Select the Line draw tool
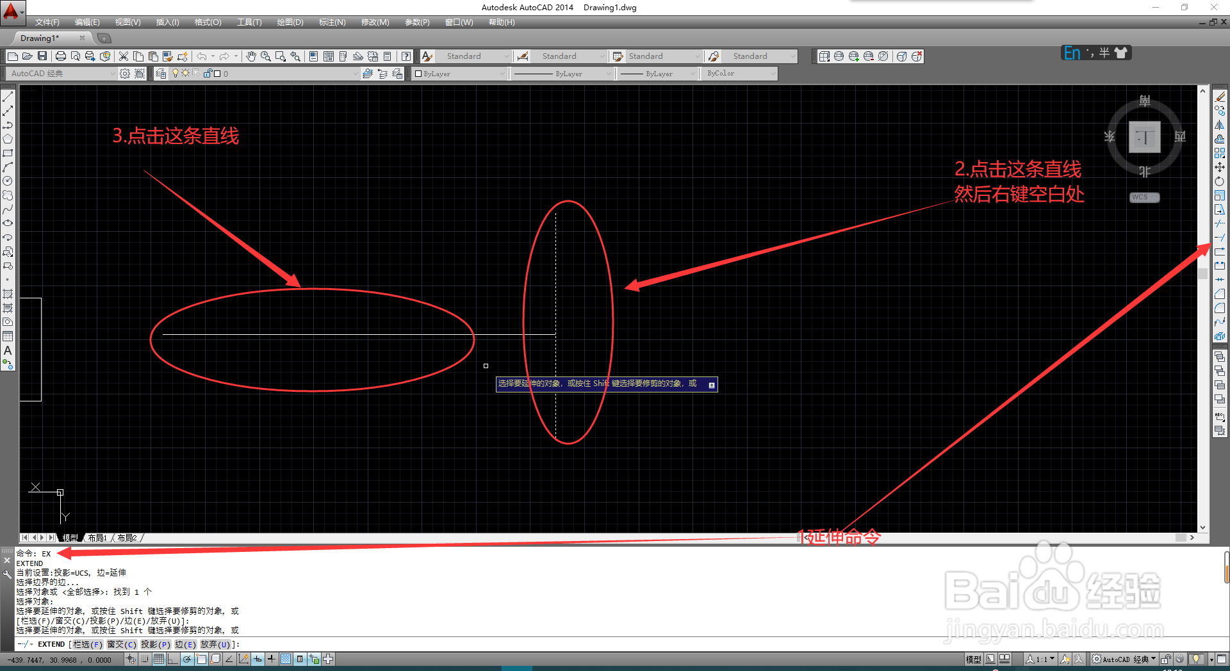The image size is (1230, 671). pyautogui.click(x=8, y=97)
